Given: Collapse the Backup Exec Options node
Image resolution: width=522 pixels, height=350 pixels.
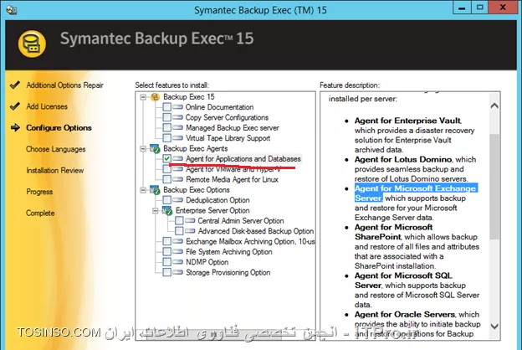Looking at the screenshot, I should 143,190.
